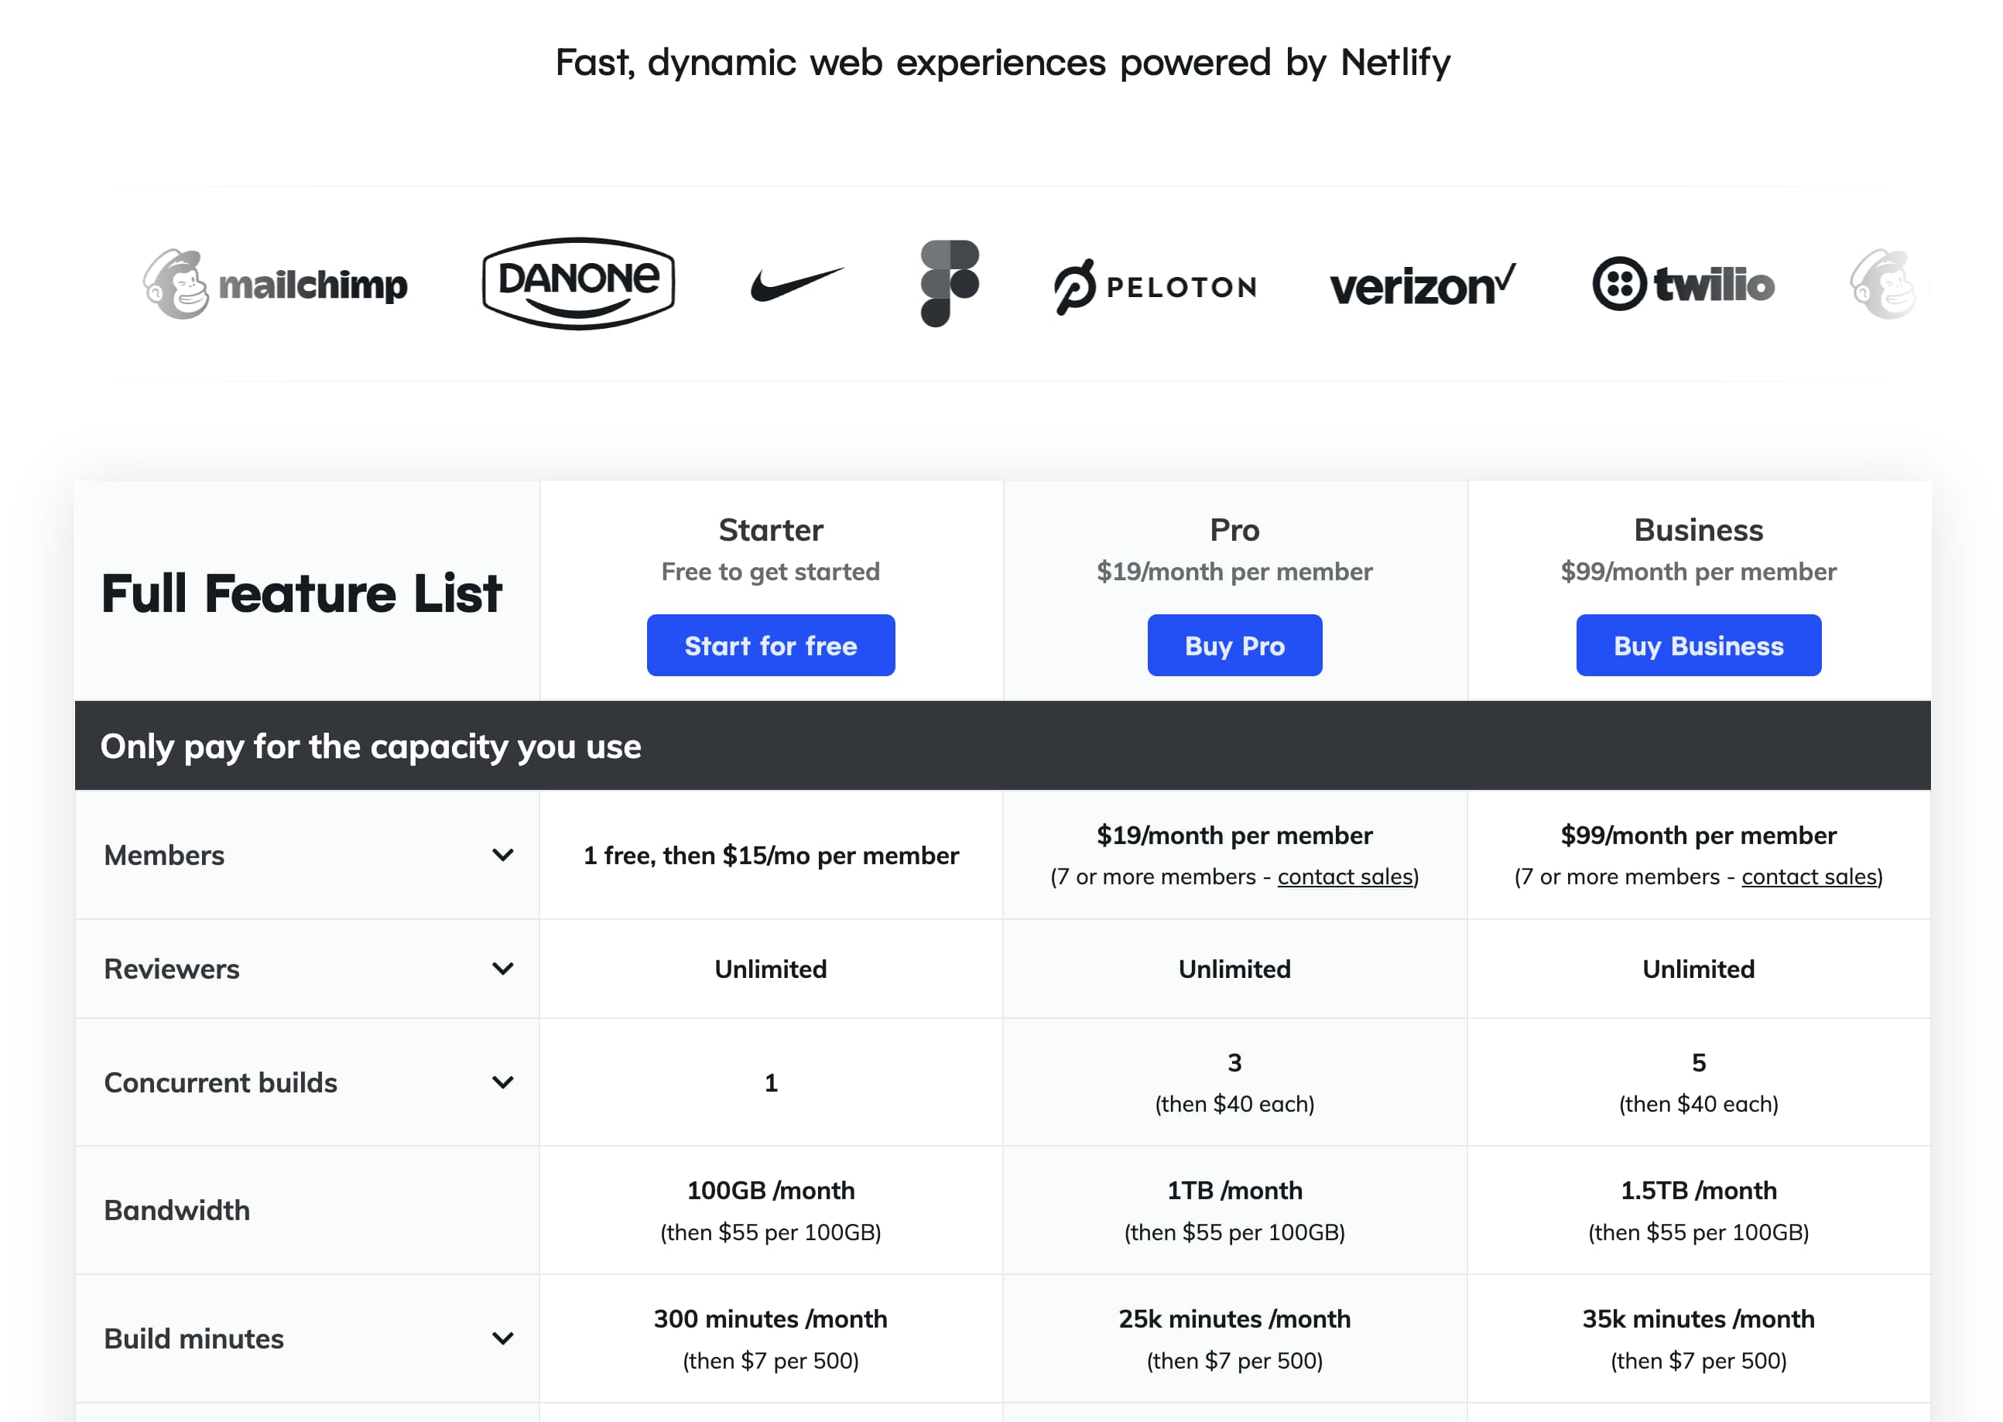Expand the Build minutes row
The width and height of the screenshot is (2003, 1422).
[x=503, y=1338]
